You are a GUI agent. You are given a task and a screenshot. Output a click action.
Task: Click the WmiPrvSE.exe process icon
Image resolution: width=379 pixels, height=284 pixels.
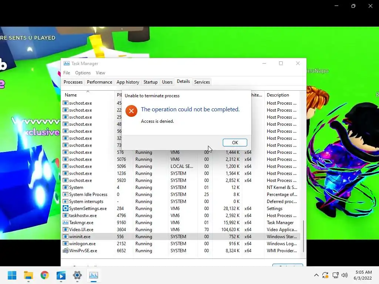(x=65, y=250)
